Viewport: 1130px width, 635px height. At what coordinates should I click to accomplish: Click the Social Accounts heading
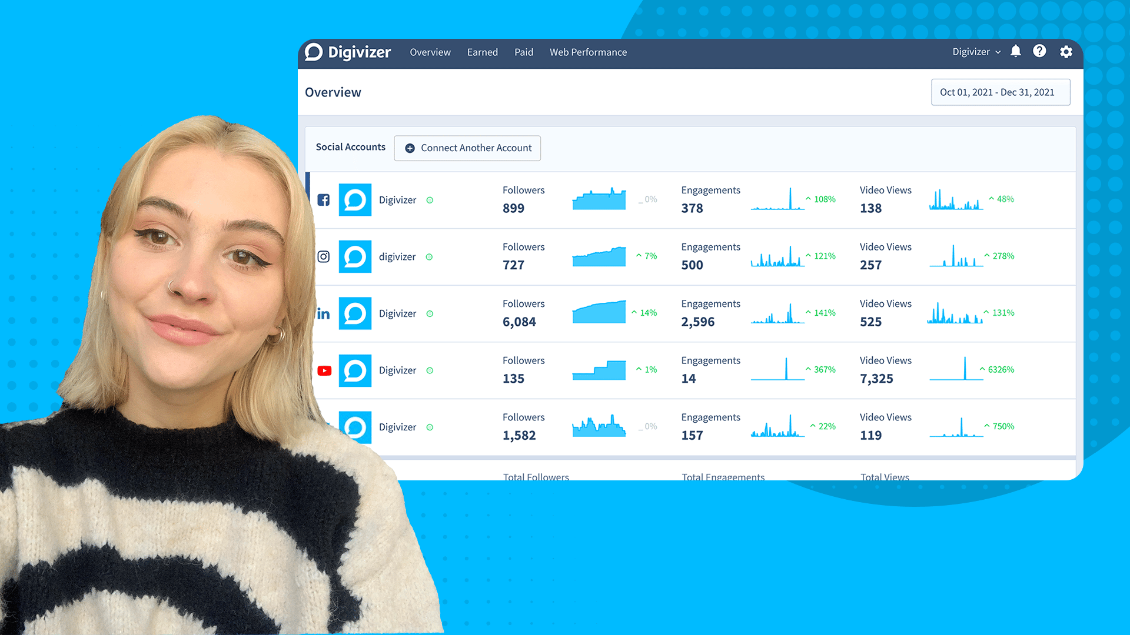351,147
